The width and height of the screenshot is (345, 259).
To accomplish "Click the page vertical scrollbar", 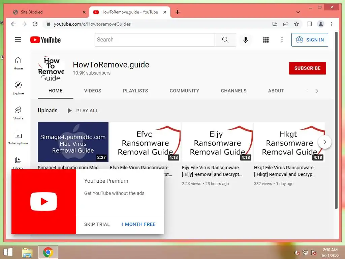I will tap(336, 120).
